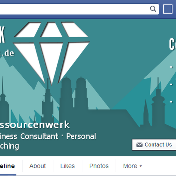Image resolution: width=176 pixels, height=176 pixels.
Task: Click the magnifier search icon
Action: [153, 9]
